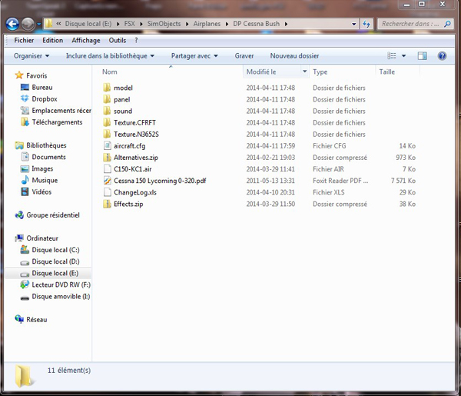The width and height of the screenshot is (461, 396).
Task: Open Bureau in the navigation pane
Action: [42, 88]
